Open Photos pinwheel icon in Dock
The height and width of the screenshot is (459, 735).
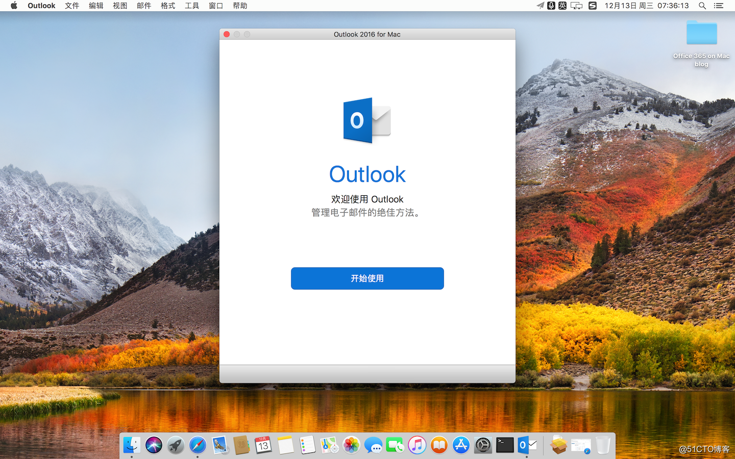(351, 445)
